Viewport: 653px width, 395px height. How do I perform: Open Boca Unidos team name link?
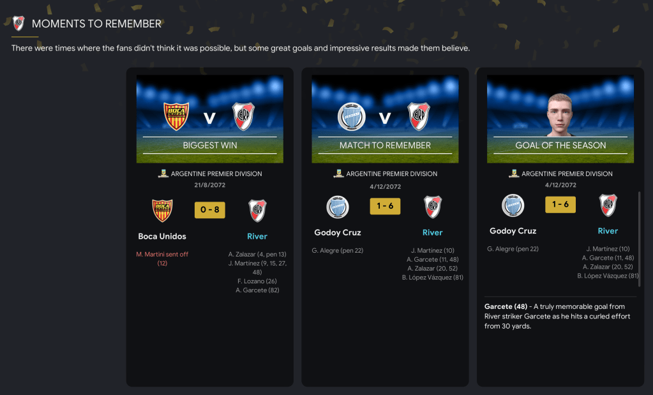tap(162, 236)
